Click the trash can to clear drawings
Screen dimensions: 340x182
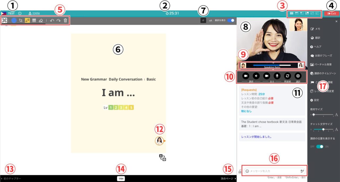(x=65, y=20)
